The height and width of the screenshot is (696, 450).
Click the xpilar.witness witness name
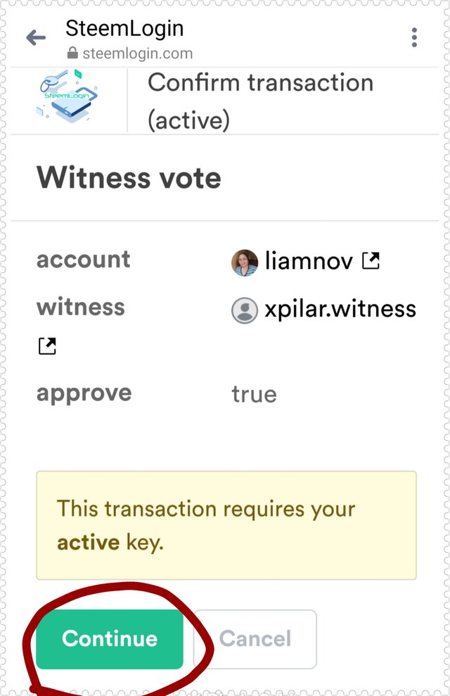pos(340,309)
